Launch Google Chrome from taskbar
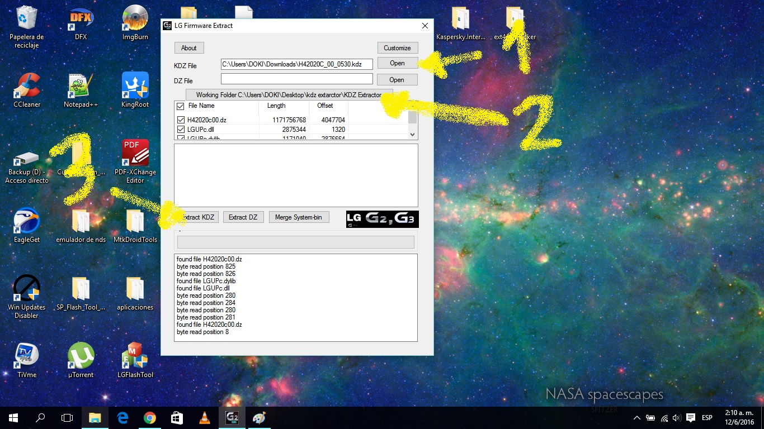Viewport: 764px width, 429px height. coord(149,418)
